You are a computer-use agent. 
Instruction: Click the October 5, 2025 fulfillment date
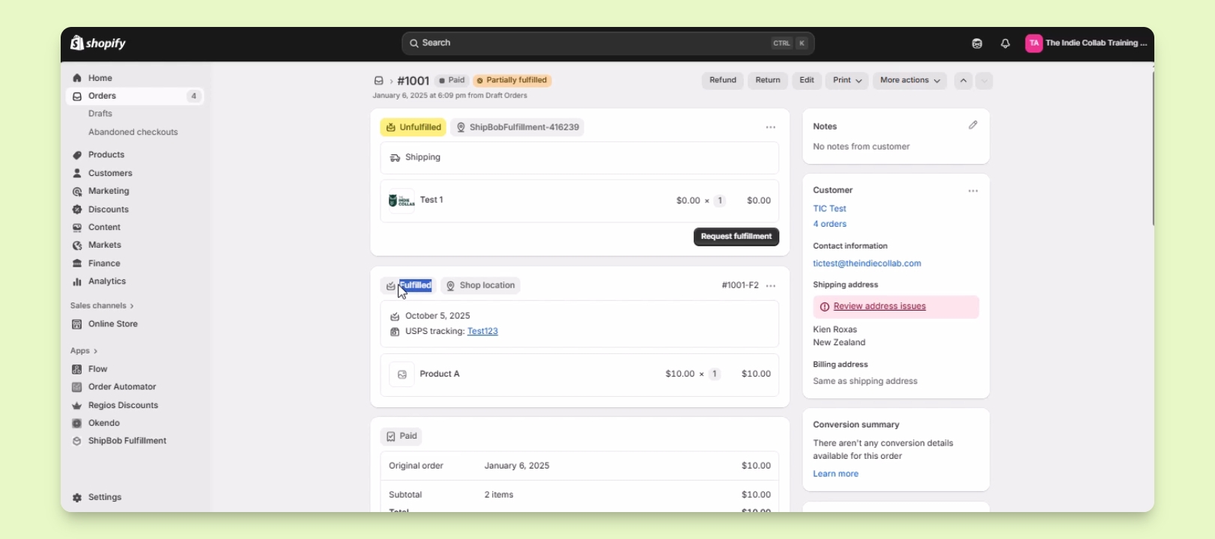[437, 316]
